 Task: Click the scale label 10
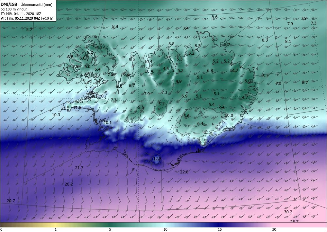[x=165, y=229]
